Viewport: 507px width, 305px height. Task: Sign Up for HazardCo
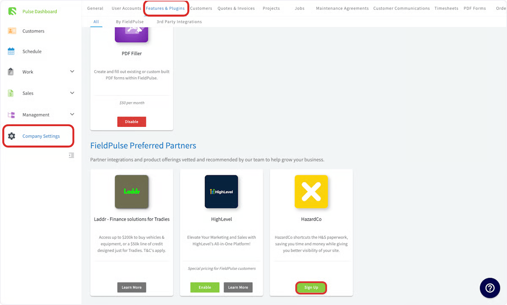tap(311, 287)
